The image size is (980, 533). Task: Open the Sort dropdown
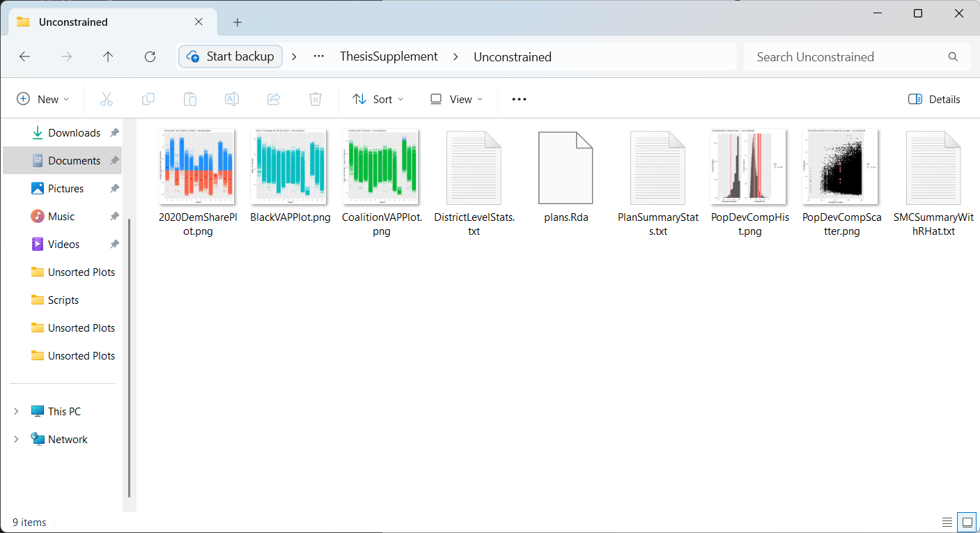coord(378,99)
